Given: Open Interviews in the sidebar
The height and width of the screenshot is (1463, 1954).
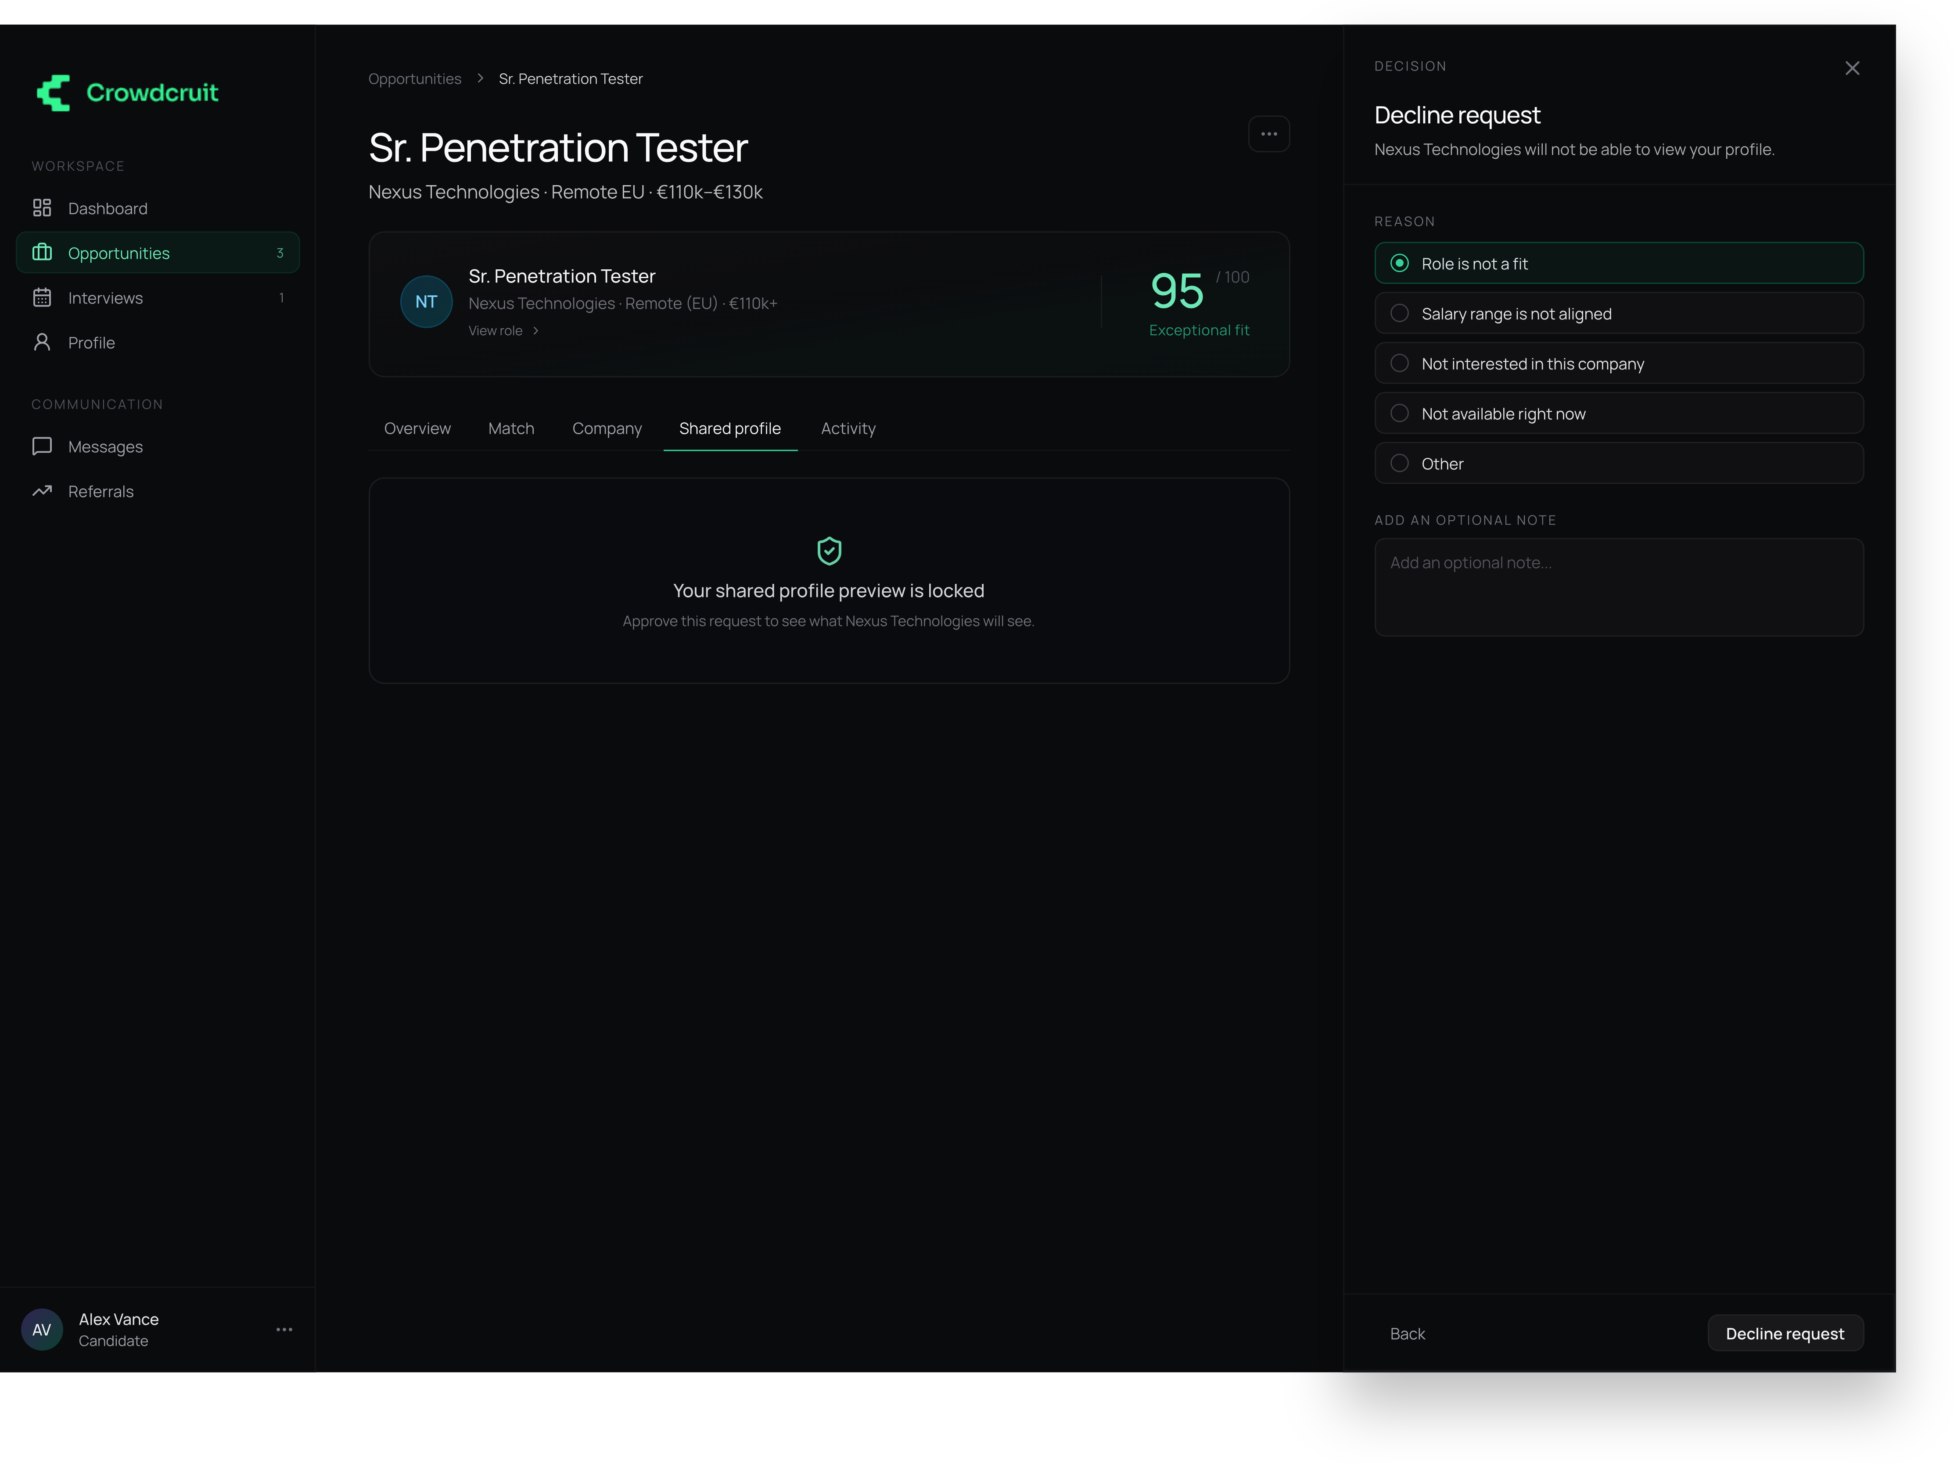Looking at the screenshot, I should click(x=157, y=297).
